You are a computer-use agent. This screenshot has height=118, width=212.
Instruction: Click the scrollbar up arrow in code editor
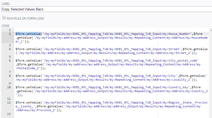tap(211, 30)
